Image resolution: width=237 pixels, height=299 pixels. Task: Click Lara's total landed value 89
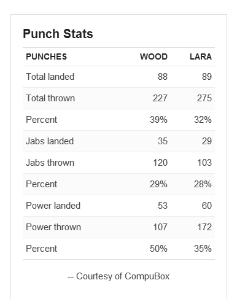point(207,77)
